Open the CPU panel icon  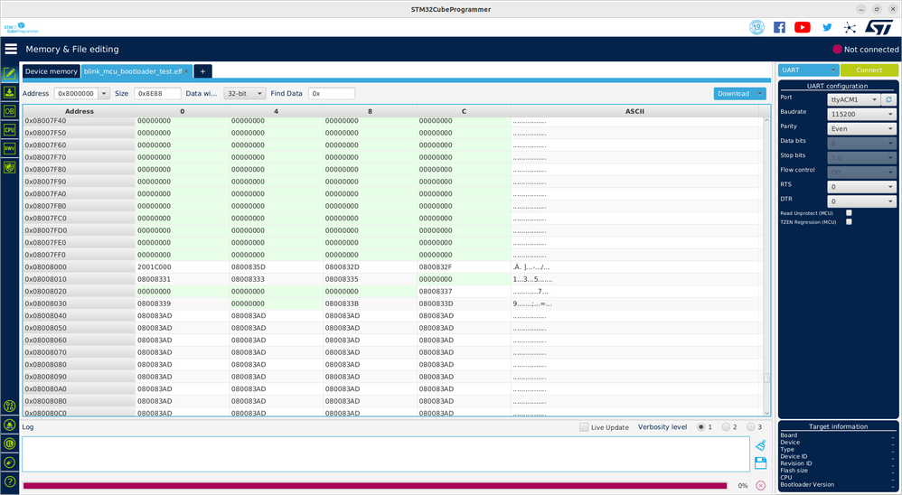(x=9, y=129)
